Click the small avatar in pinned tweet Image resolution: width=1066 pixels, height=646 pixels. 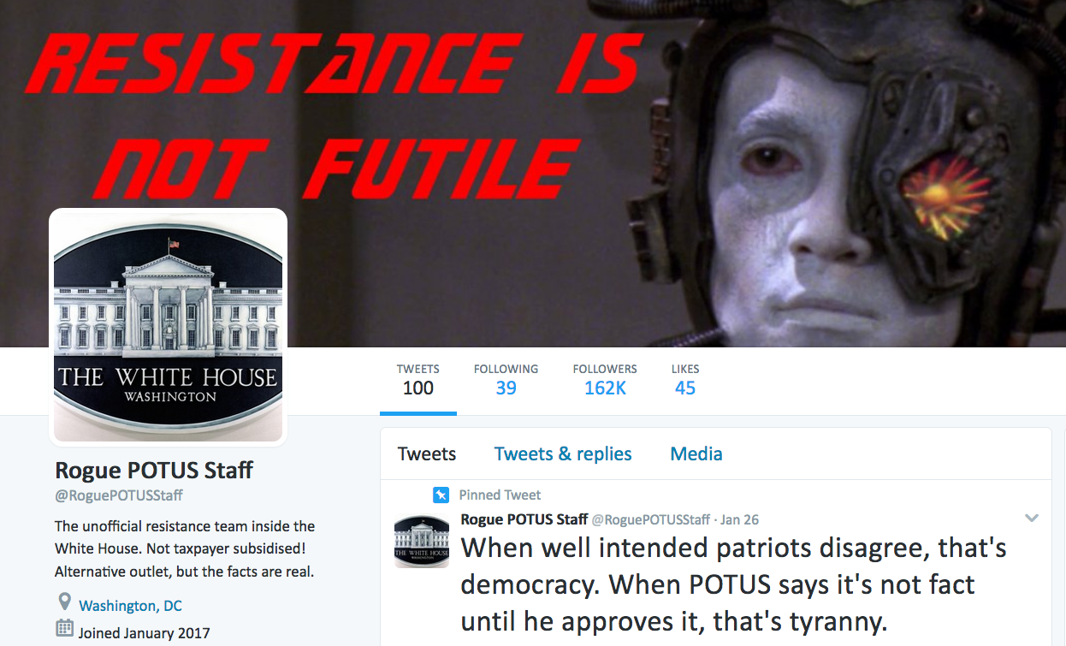pyautogui.click(x=421, y=541)
